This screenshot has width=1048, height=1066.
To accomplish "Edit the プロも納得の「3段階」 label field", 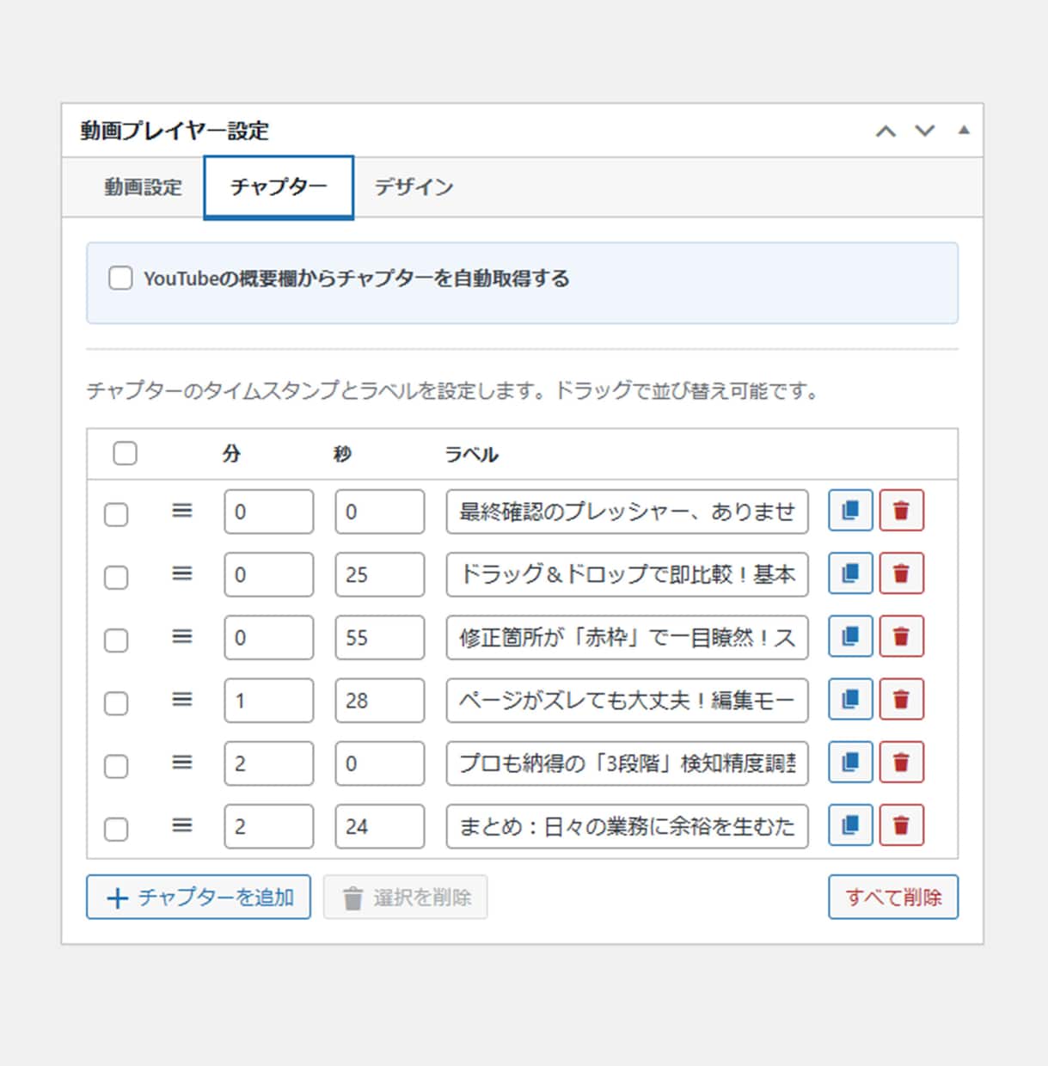I will [x=627, y=763].
